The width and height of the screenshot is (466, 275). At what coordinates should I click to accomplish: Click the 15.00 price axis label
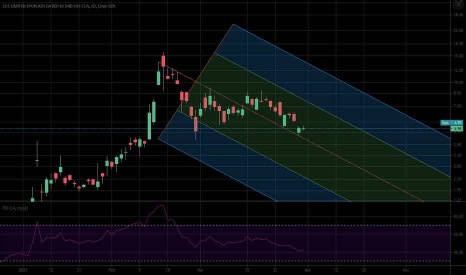click(458, 56)
